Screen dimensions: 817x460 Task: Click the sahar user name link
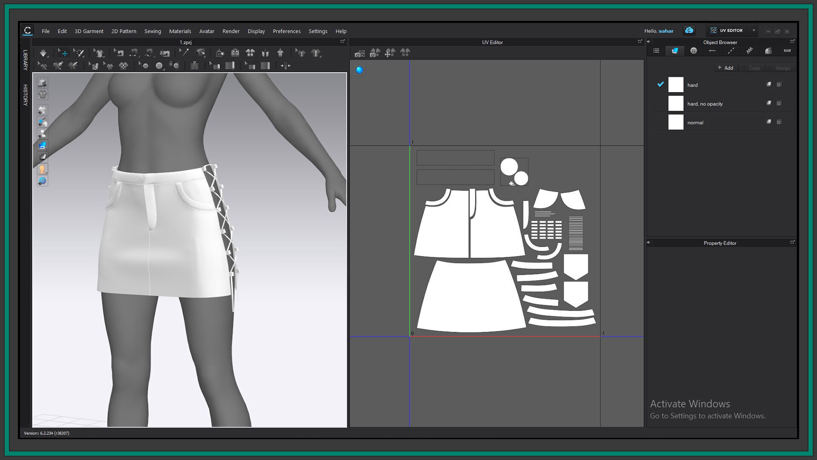(666, 31)
